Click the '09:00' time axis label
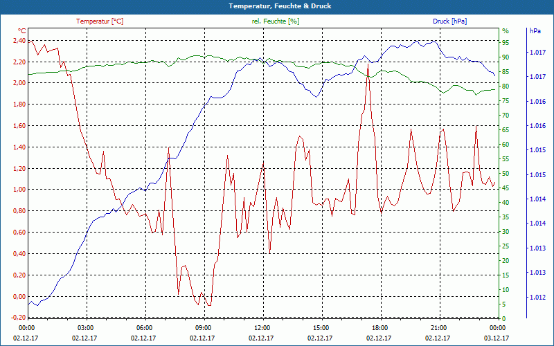554x346 pixels. [x=202, y=328]
